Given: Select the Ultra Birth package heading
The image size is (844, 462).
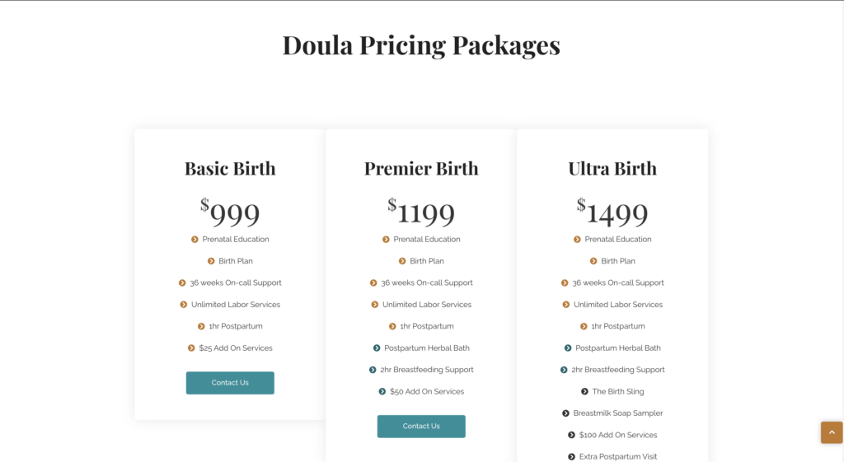Looking at the screenshot, I should 612,169.
